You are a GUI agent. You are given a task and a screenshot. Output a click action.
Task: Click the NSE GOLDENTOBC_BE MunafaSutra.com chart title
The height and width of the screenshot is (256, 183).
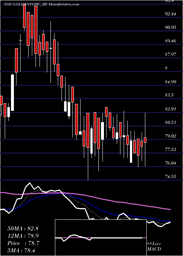41,4
